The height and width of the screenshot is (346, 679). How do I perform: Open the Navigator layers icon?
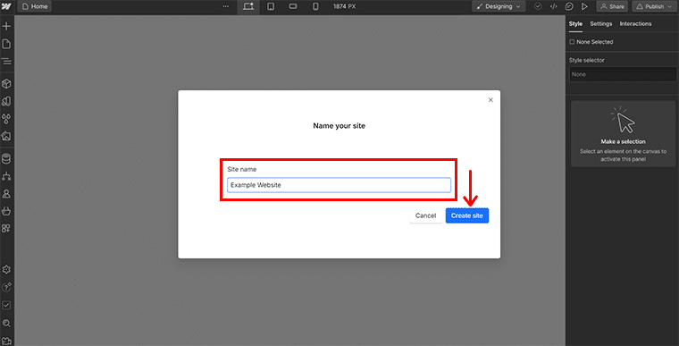pos(6,61)
